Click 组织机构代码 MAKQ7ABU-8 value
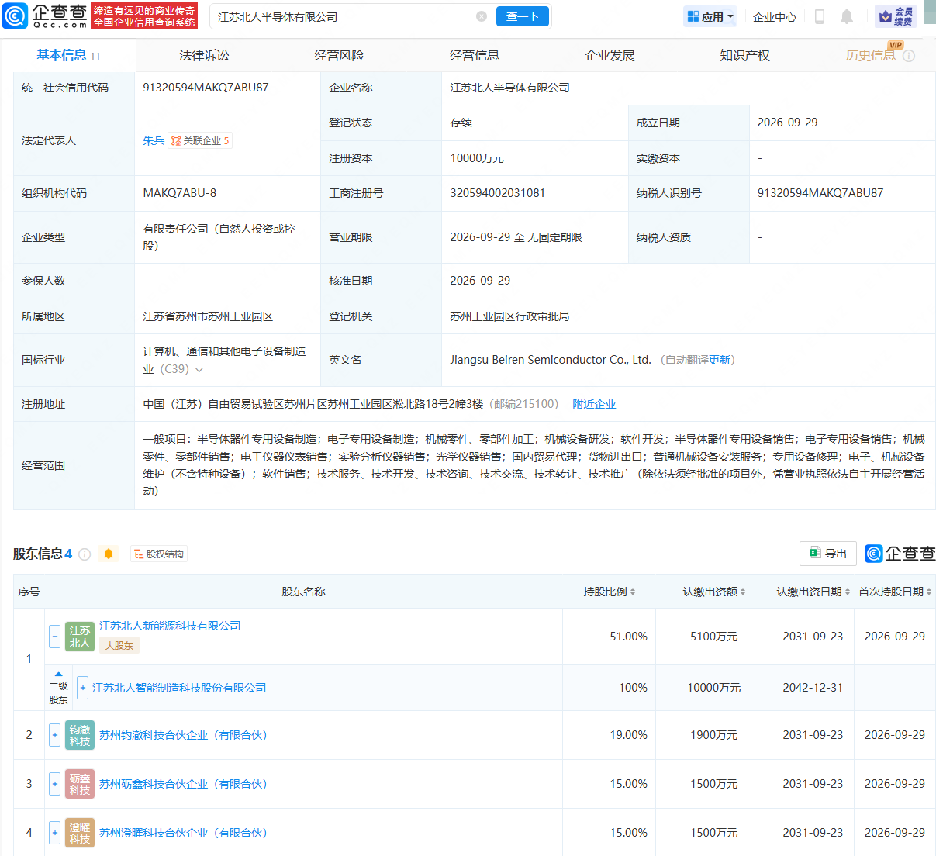Screen dimensions: 936x856 (x=179, y=193)
